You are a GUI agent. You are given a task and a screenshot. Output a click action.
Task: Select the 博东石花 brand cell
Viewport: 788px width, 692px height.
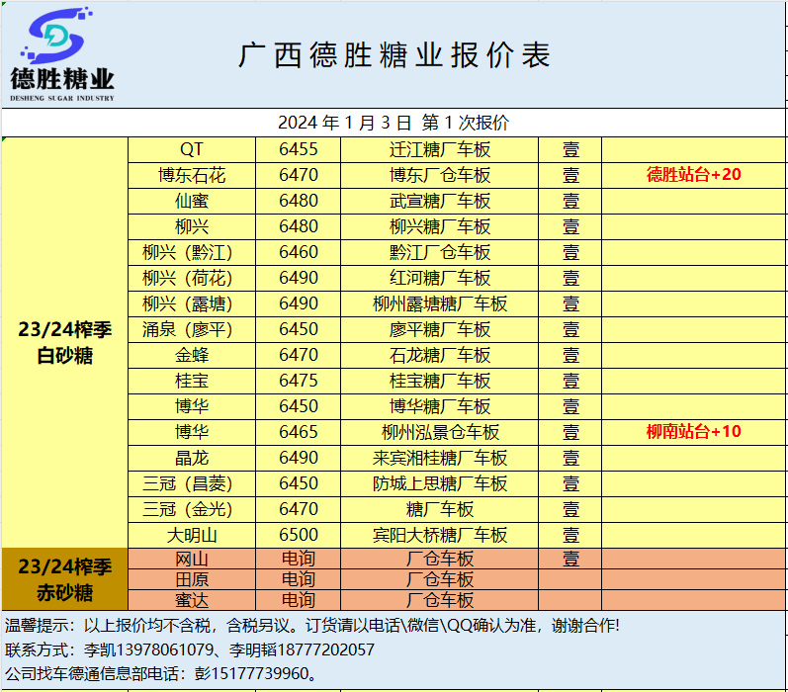192,175
